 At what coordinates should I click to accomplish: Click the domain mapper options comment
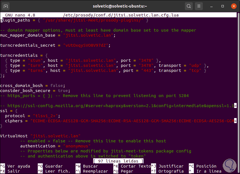coord(98,30)
